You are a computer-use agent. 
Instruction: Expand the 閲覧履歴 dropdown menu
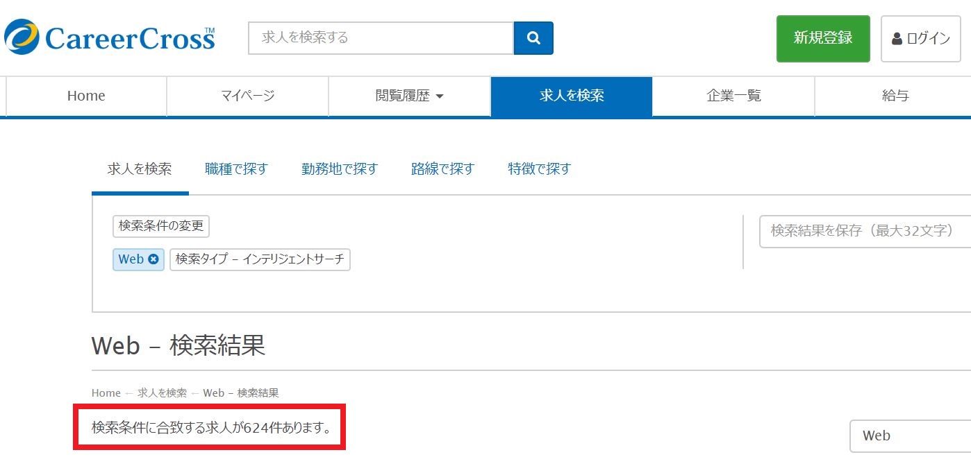tap(409, 96)
